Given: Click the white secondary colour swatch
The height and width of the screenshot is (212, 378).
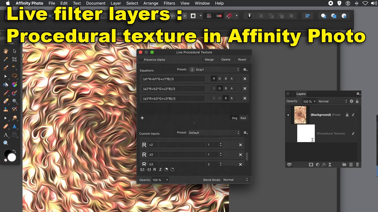Looking at the screenshot, I should tap(12, 158).
